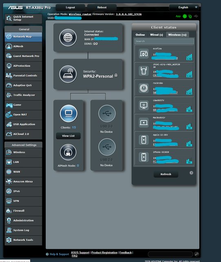Click the green network clients header icon
Viewport: 221px width, 262px height.
point(190,16)
